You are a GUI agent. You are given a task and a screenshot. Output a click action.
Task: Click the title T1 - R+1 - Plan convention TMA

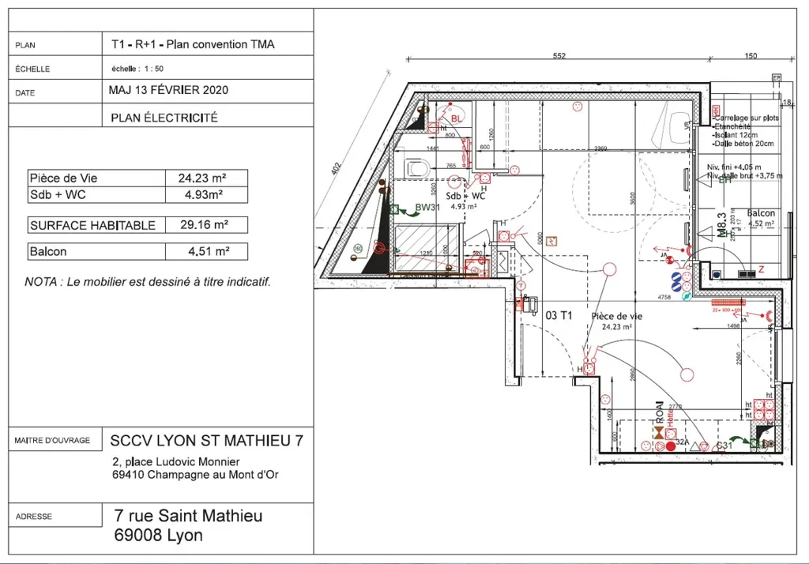click(x=193, y=44)
